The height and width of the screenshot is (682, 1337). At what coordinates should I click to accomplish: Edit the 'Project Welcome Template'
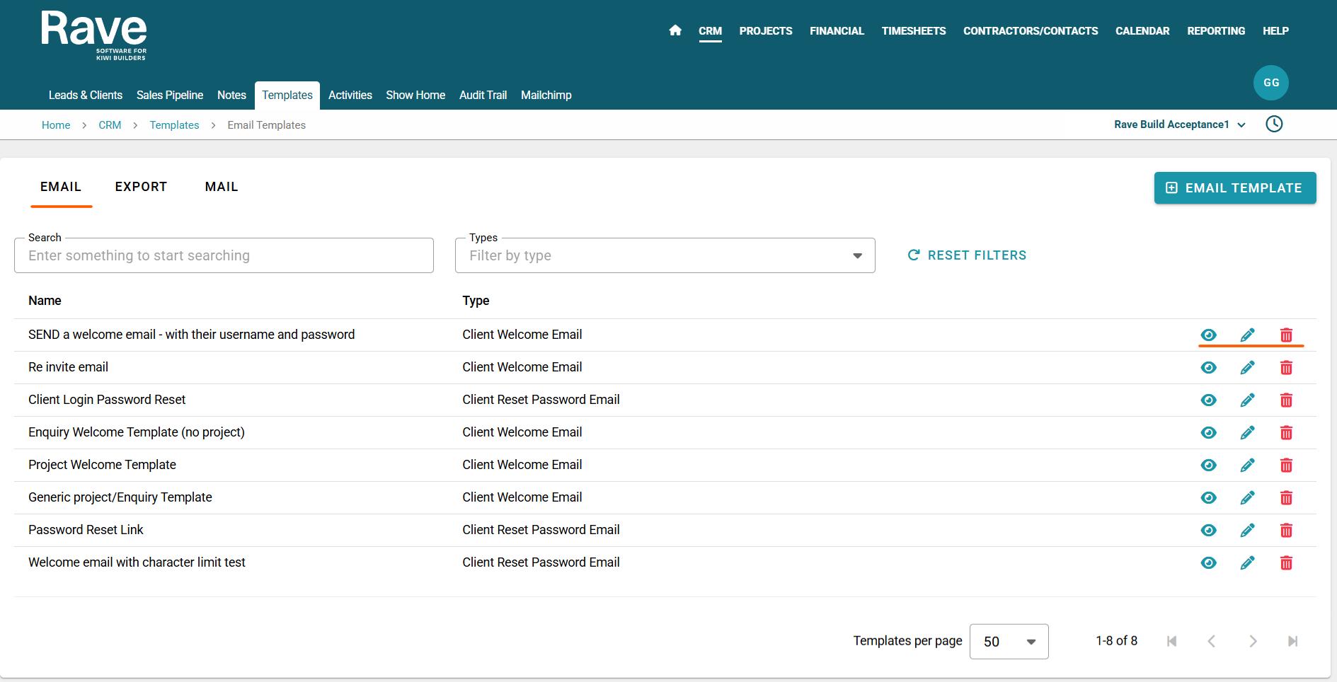[x=1248, y=465]
